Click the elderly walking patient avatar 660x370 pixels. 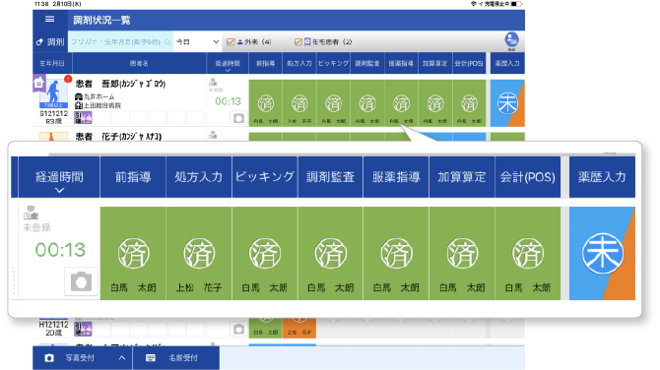(x=53, y=92)
